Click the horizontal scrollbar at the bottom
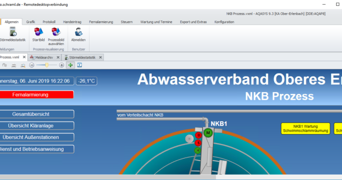342x180 pixels. click(108, 177)
